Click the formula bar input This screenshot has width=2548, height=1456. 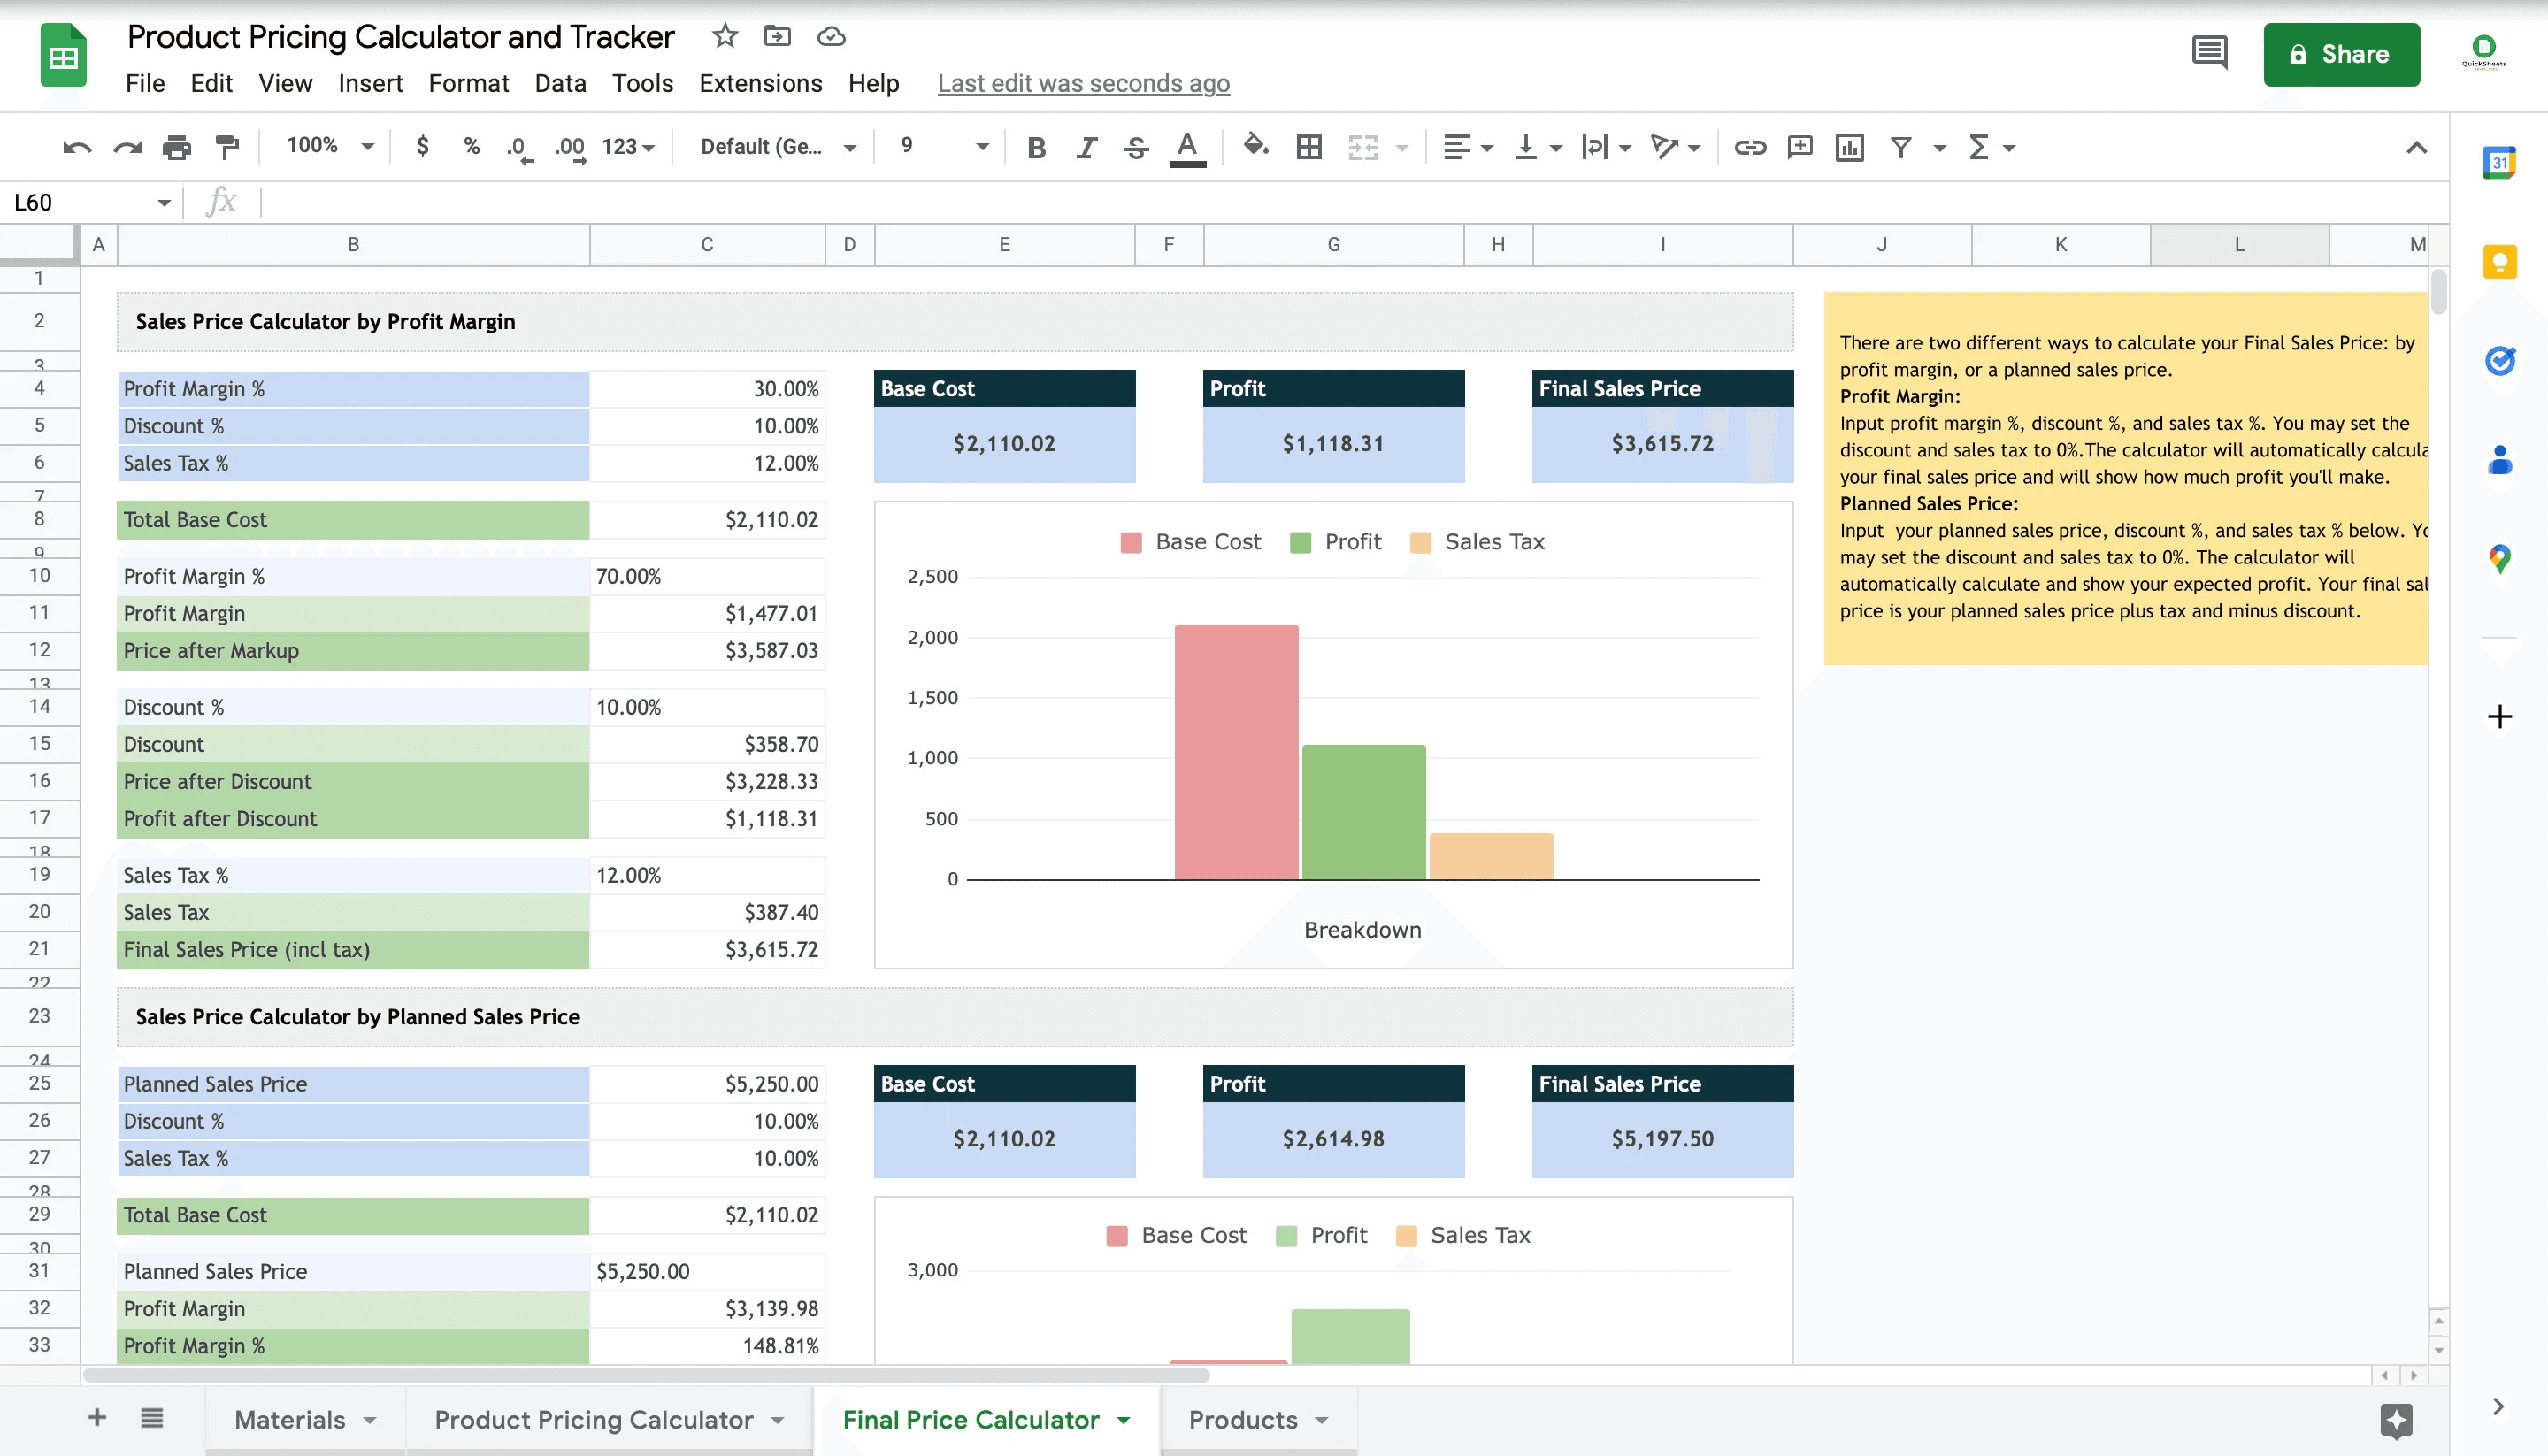1300,202
